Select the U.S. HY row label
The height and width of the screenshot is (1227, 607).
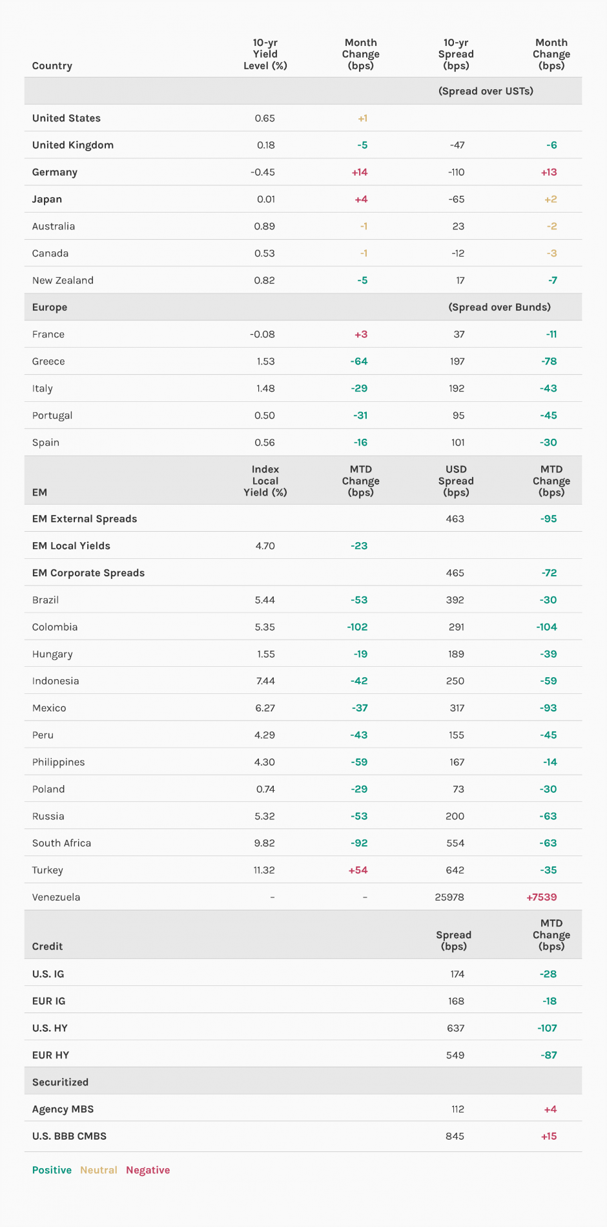[50, 1028]
